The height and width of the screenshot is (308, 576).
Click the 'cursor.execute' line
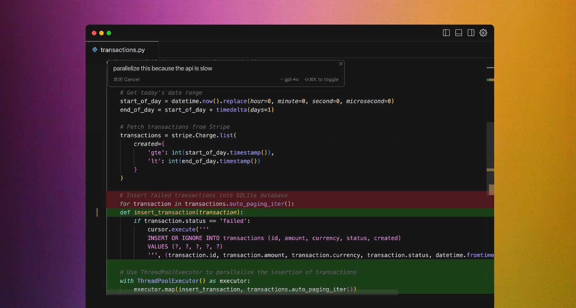tap(178, 229)
